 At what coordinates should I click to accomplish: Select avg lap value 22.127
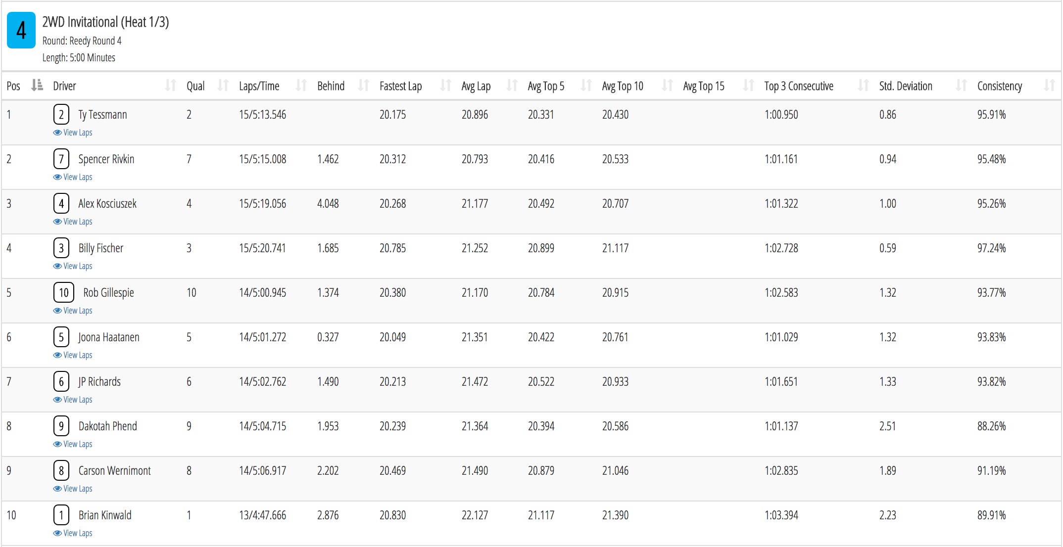coord(475,515)
